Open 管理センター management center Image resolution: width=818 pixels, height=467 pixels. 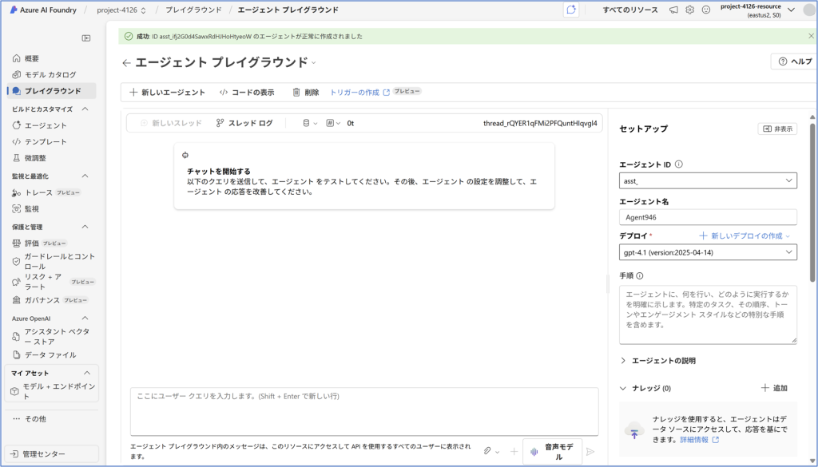[51, 454]
